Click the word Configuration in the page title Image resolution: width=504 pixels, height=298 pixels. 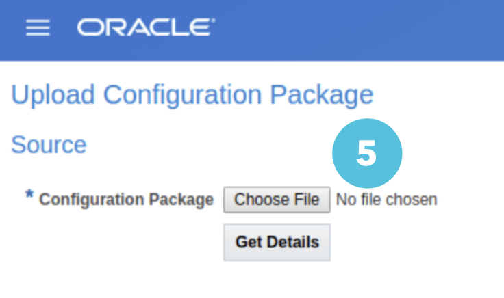click(x=183, y=96)
